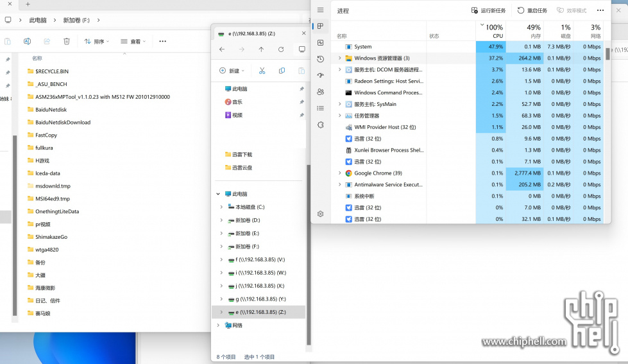The height and width of the screenshot is (364, 628).
Task: Open Users icon in Task Manager sidebar
Action: point(320,92)
